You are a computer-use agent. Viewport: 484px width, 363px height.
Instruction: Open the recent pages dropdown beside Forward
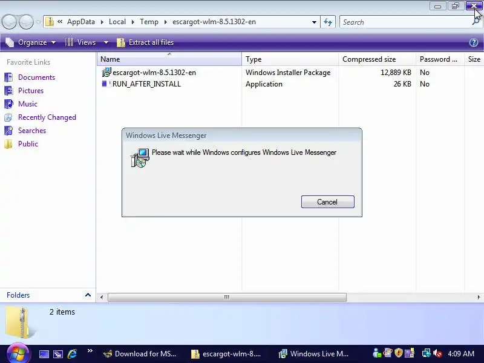(x=38, y=22)
